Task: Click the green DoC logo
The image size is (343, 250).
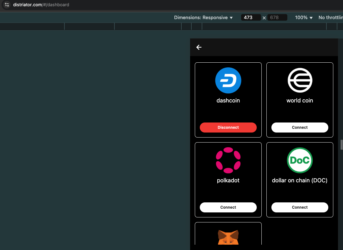Action: point(300,160)
